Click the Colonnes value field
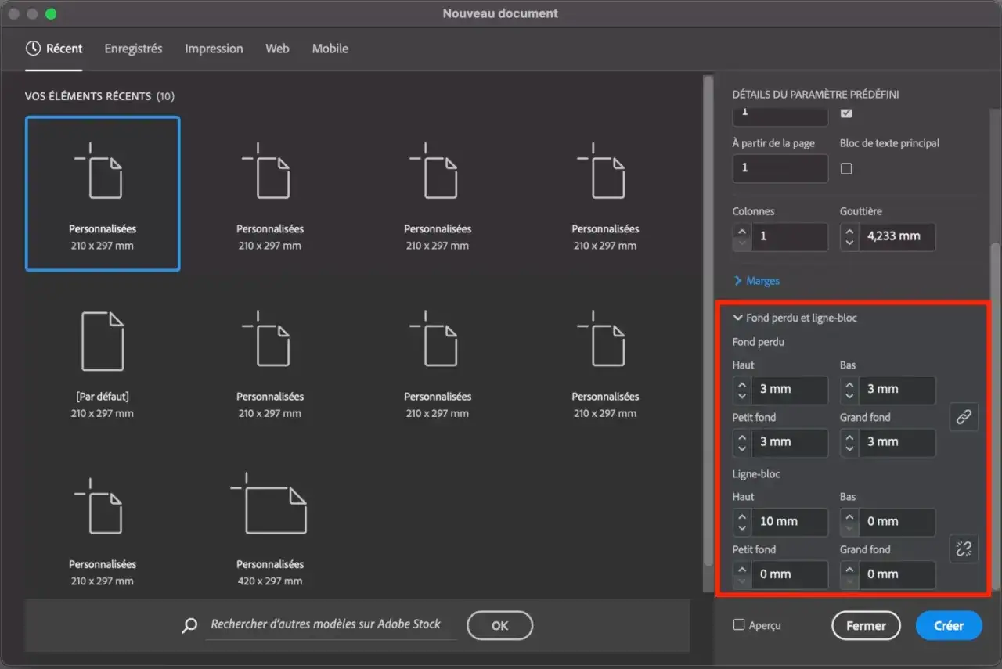 [x=789, y=236]
